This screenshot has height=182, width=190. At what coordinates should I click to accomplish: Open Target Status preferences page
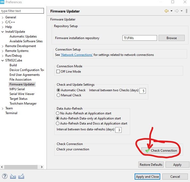tap(18, 99)
